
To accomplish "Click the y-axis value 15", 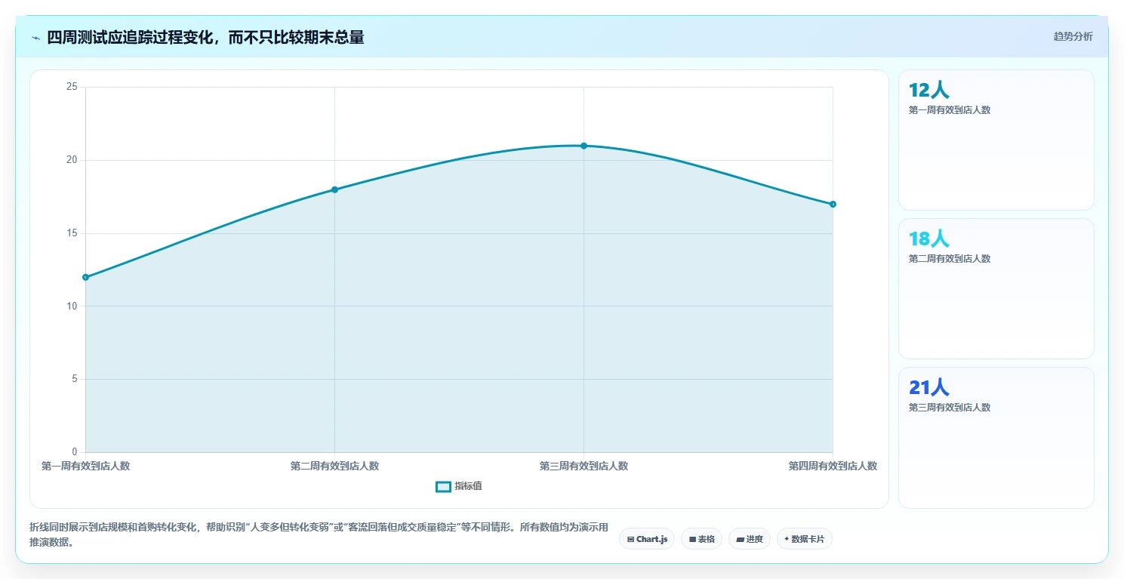I will tap(72, 233).
